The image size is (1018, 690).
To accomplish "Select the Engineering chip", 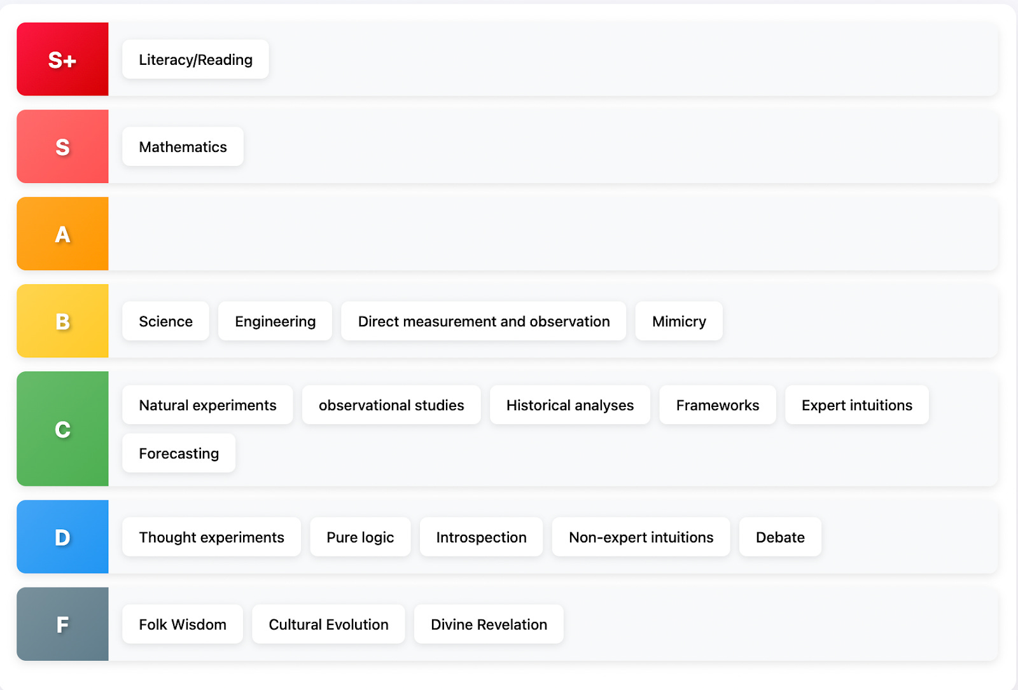I will (x=275, y=322).
